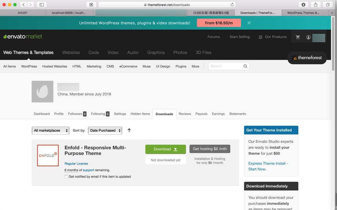This screenshot has width=337, height=210.
Task: Click the green Download button
Action: tap(166, 149)
